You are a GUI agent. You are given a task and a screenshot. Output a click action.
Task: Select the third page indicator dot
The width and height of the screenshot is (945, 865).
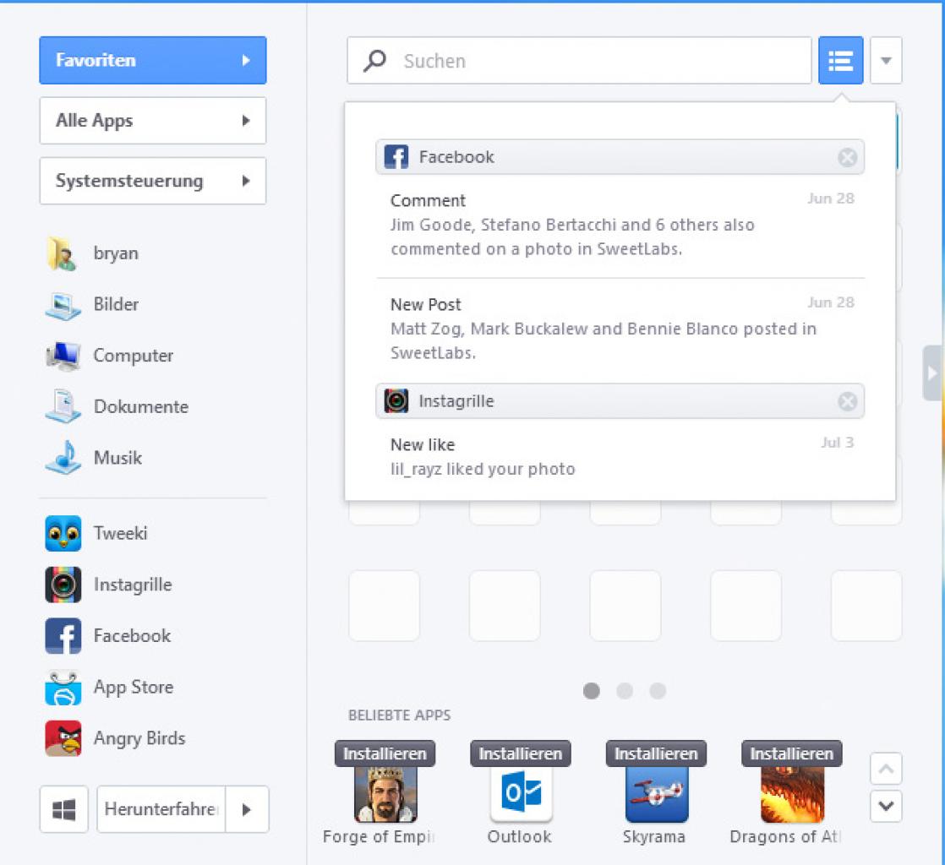click(658, 691)
